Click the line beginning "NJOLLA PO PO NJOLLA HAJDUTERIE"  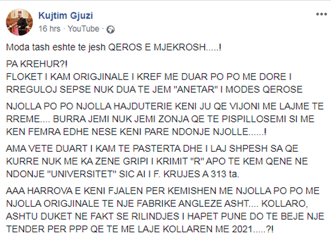click(x=165, y=106)
